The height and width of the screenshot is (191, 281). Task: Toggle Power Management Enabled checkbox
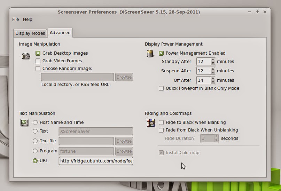coord(161,53)
